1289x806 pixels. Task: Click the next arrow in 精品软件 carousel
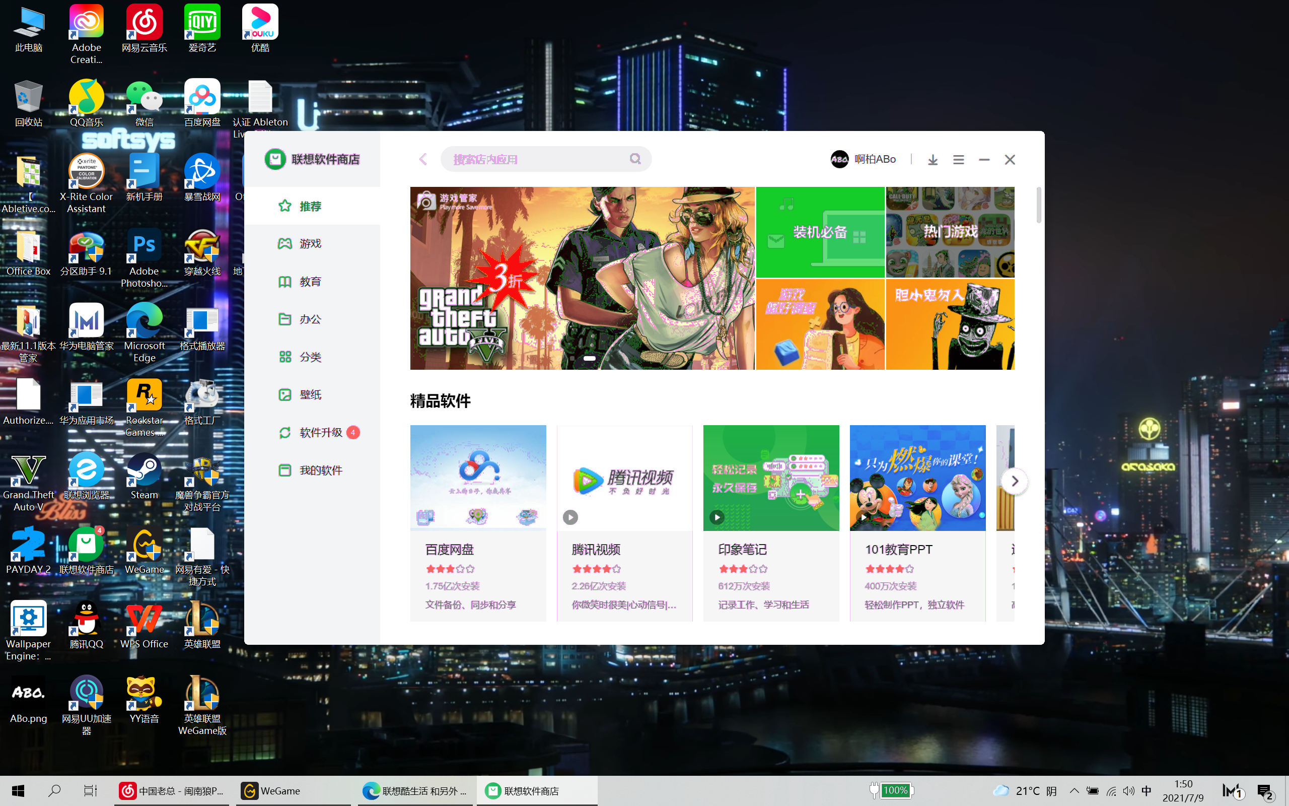tap(1014, 482)
